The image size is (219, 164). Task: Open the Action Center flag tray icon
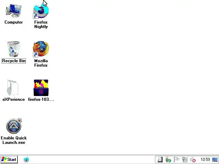(177, 160)
